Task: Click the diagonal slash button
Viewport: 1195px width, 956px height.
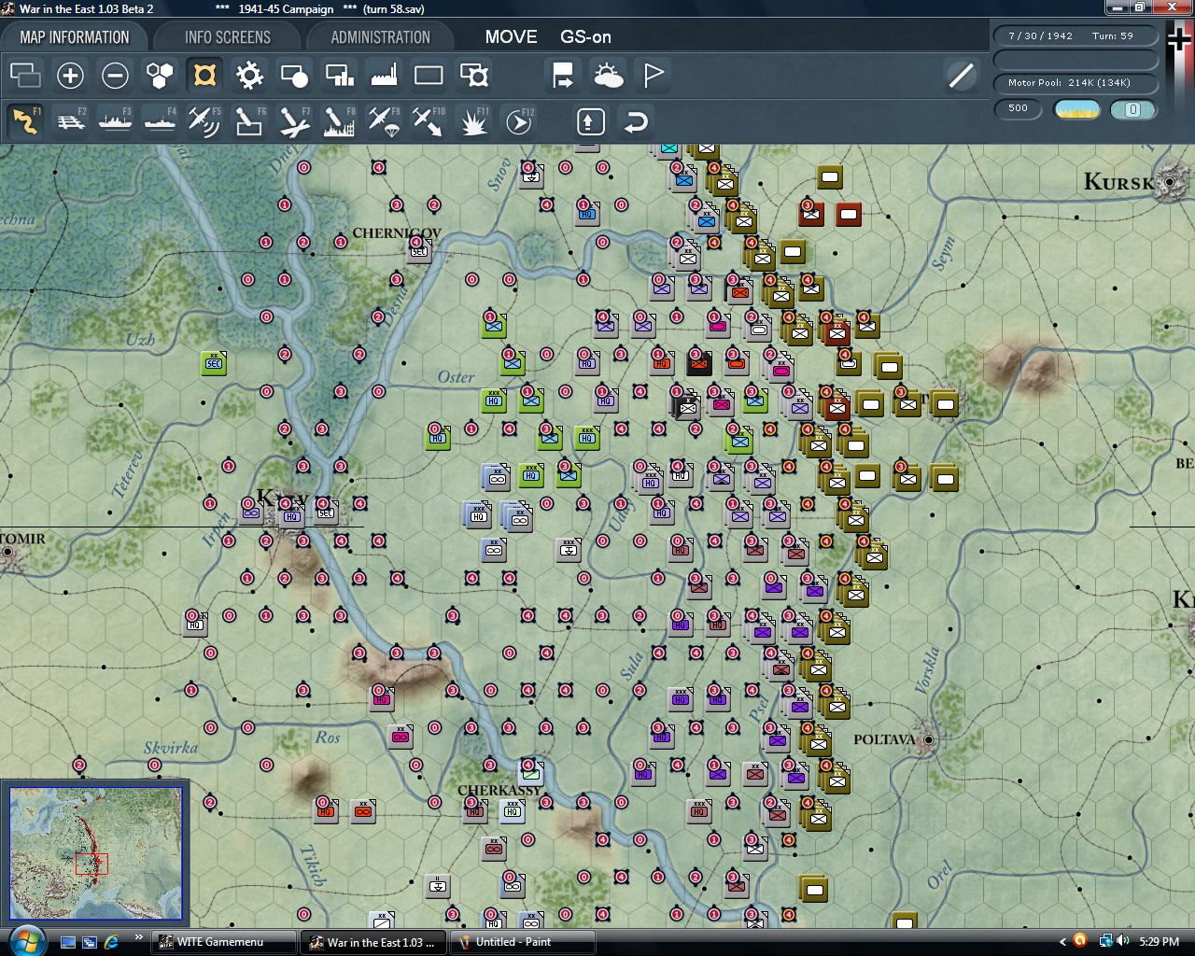Action: pyautogui.click(x=961, y=76)
